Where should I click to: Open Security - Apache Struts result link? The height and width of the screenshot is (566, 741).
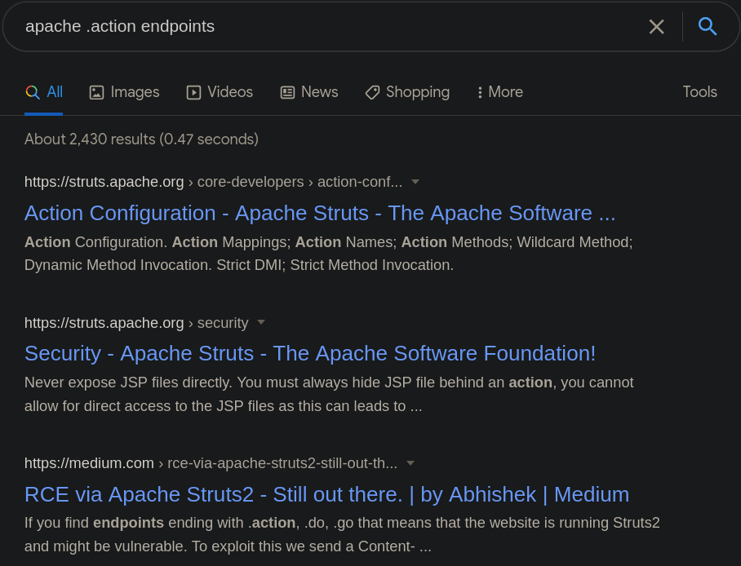click(310, 353)
